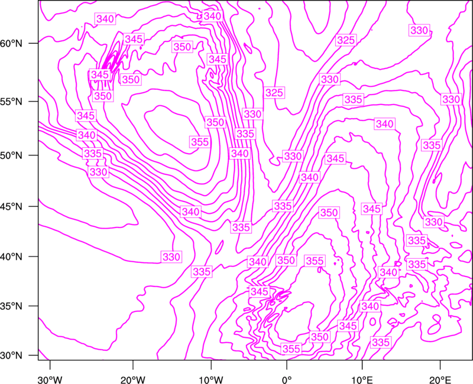The image size is (473, 384).
Task: Select the 30°W longitude axis label
Action: pyautogui.click(x=50, y=380)
